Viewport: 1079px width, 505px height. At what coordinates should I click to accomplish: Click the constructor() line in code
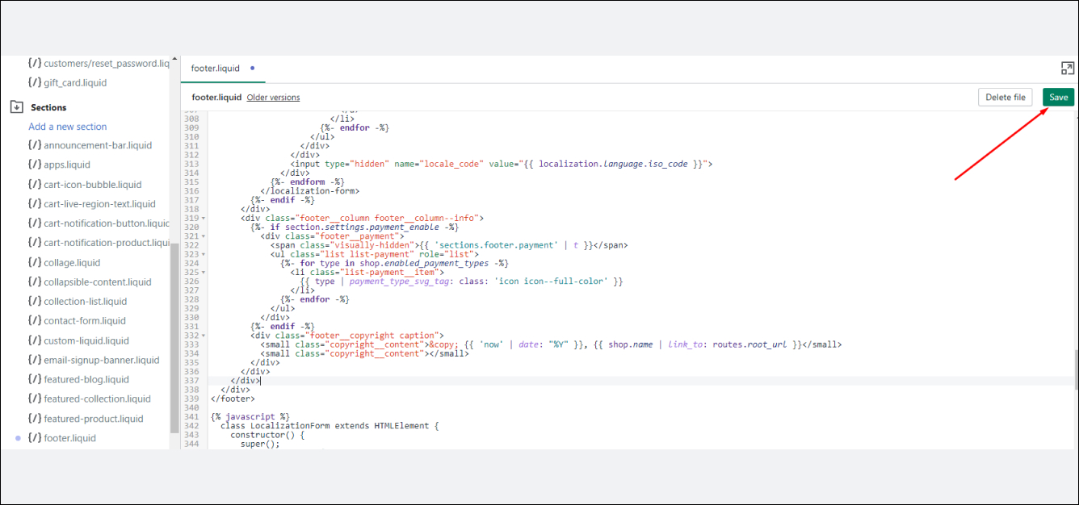tap(267, 435)
